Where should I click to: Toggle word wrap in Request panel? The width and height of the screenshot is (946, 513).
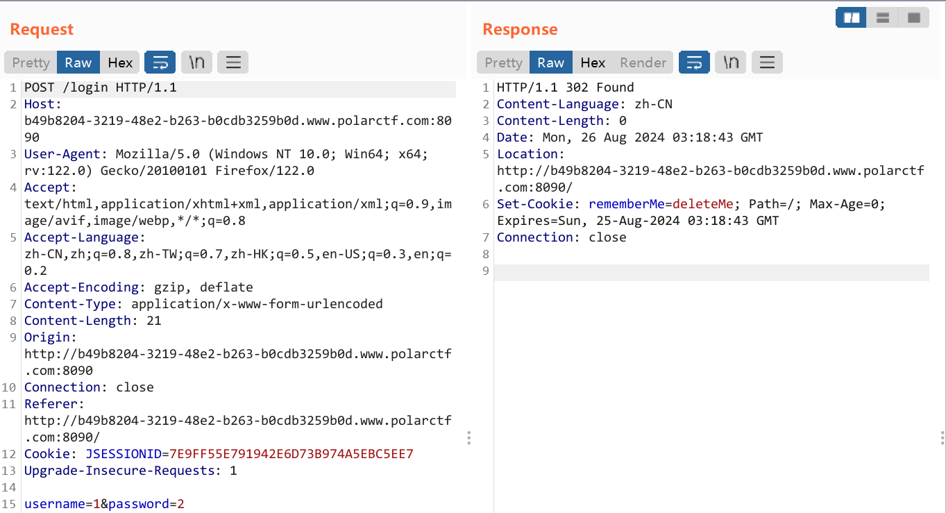click(x=160, y=62)
